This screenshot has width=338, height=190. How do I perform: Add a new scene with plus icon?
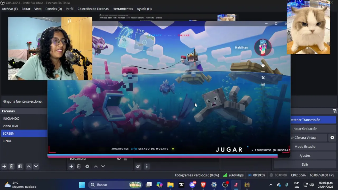(4, 166)
